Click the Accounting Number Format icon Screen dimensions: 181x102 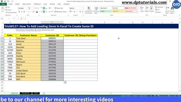[70, 12]
